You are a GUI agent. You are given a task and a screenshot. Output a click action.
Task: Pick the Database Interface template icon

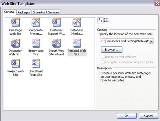click(x=77, y=23)
